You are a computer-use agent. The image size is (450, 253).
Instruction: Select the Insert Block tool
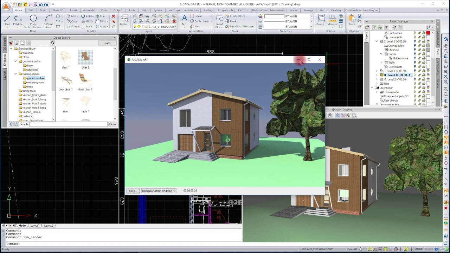click(x=220, y=21)
